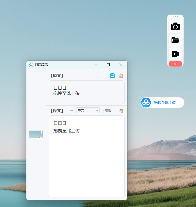Click the 【译文】 section heading

pos(57,111)
